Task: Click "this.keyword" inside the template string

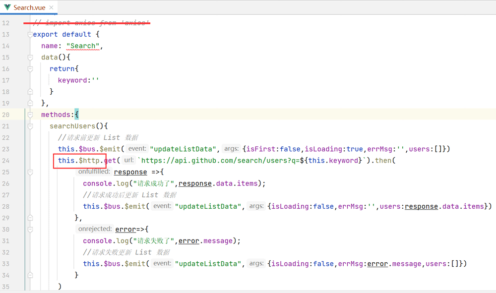Action: [333, 161]
